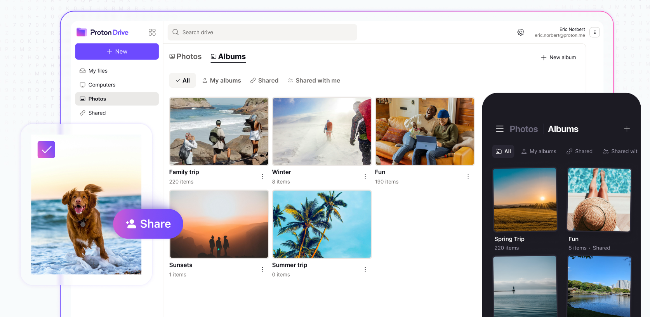Open settings gear icon
This screenshot has height=317, width=650.
pyautogui.click(x=521, y=32)
